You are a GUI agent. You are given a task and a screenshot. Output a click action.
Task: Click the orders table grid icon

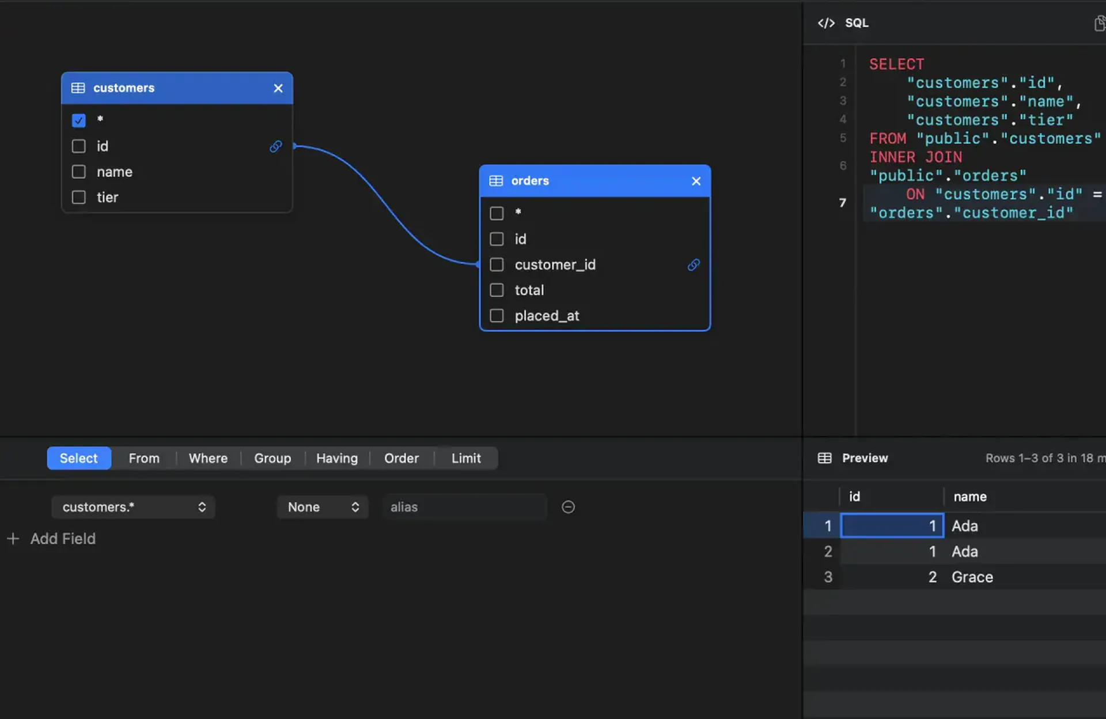496,181
